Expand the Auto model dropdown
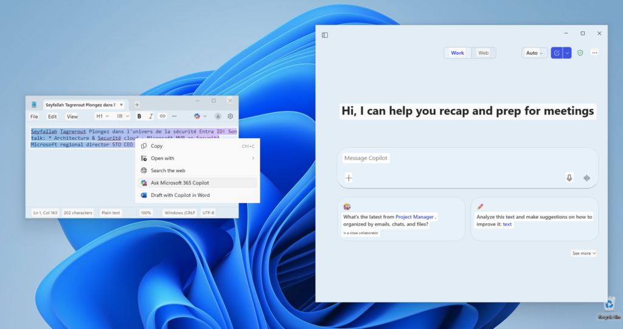 (534, 53)
